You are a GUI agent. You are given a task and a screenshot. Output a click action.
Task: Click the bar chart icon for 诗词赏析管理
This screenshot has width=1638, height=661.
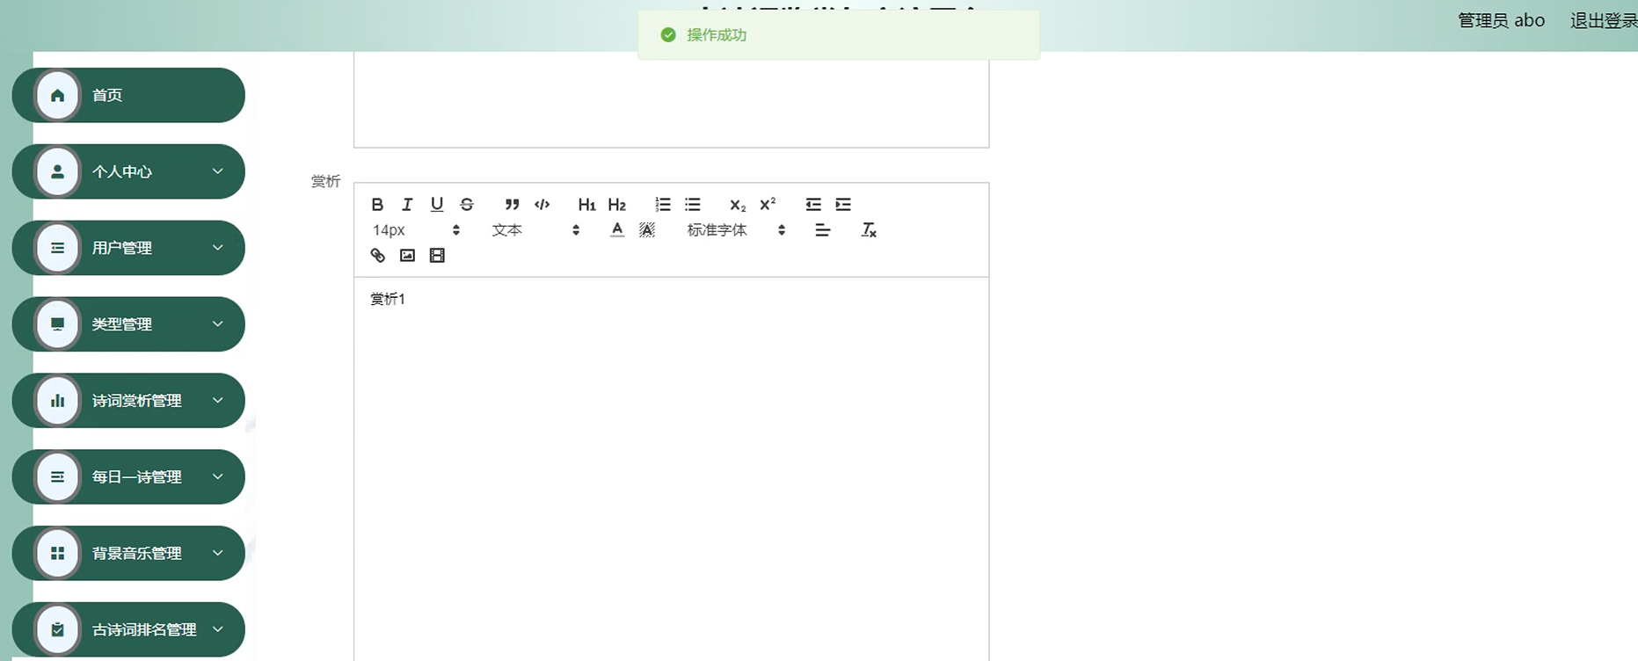tap(58, 401)
